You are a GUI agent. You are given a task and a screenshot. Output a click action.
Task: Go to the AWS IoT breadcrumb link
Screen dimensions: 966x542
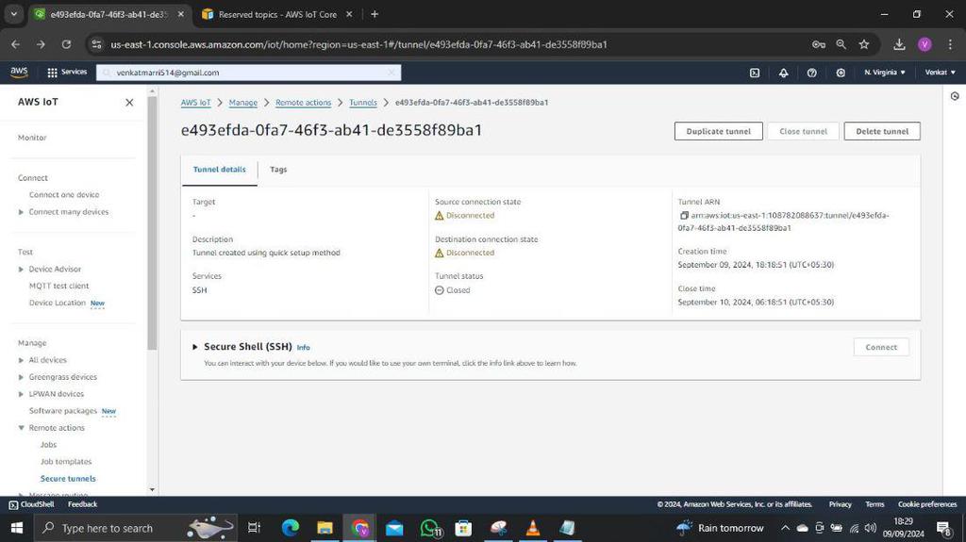195,102
